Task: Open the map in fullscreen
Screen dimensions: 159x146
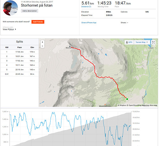Action: pos(153,42)
